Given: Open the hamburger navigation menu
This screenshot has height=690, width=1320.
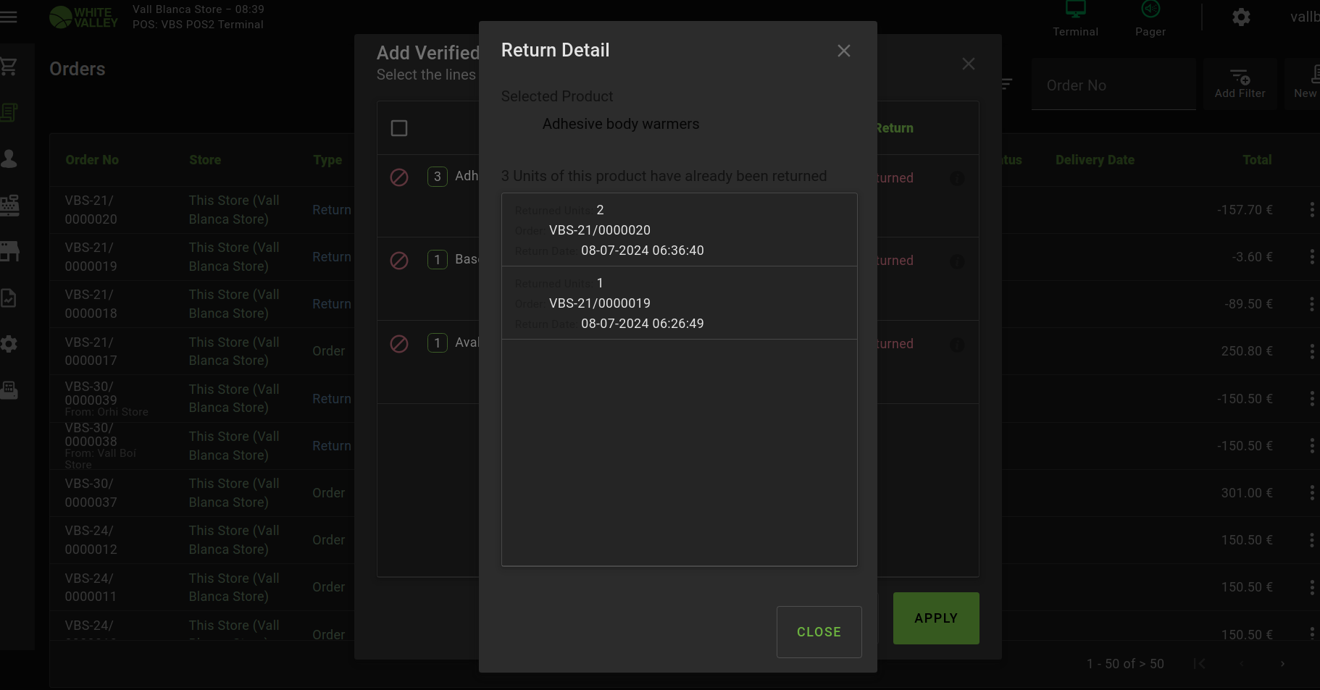Looking at the screenshot, I should 9,16.
